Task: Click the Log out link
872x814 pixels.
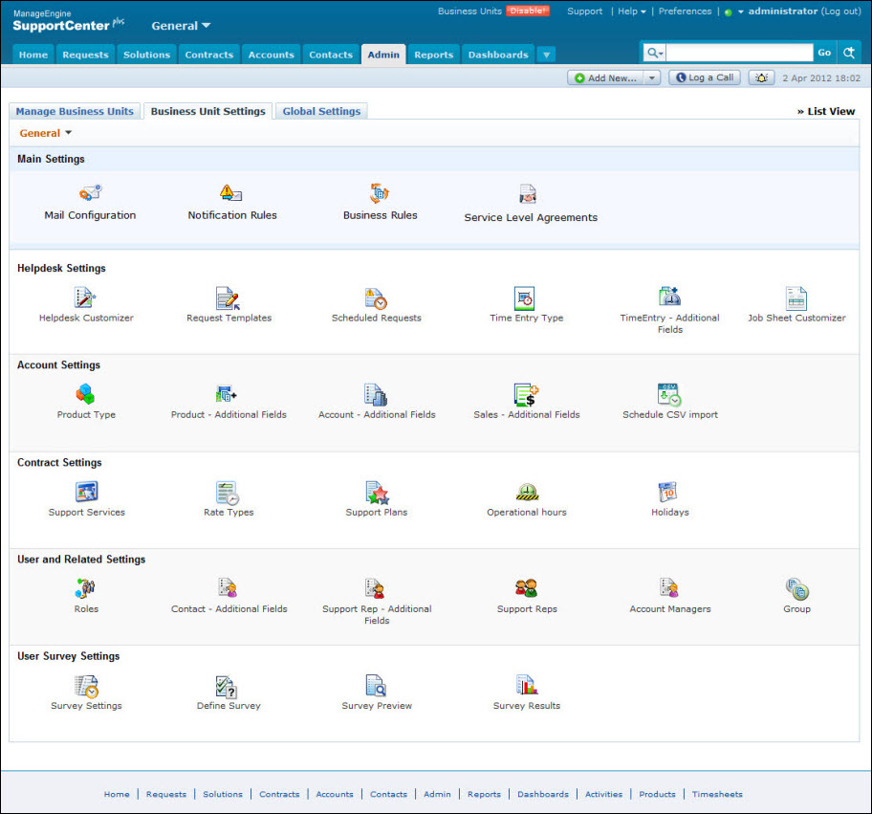Action: coord(840,11)
